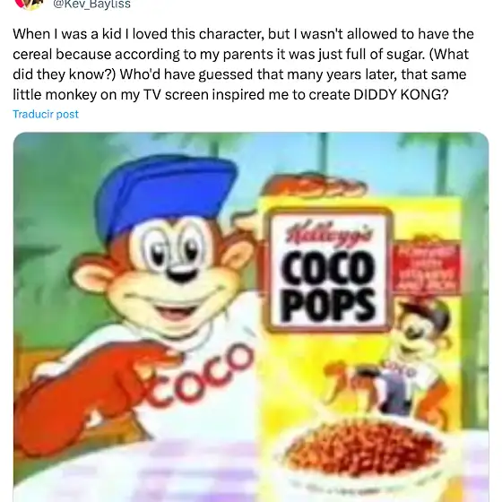This screenshot has width=502, height=502.
Task: Open the profile avatar picture
Action: click(x=30, y=4)
